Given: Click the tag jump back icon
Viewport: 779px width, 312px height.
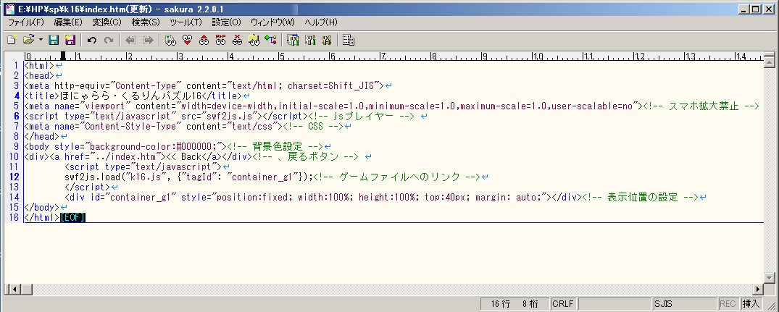Looking at the screenshot, I should pyautogui.click(x=130, y=41).
